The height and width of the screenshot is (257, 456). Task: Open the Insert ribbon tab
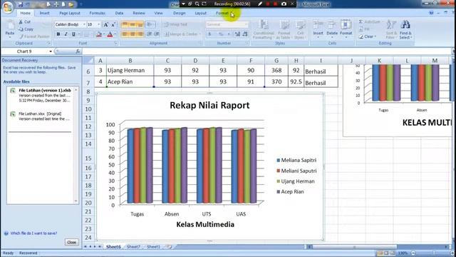pyautogui.click(x=44, y=13)
